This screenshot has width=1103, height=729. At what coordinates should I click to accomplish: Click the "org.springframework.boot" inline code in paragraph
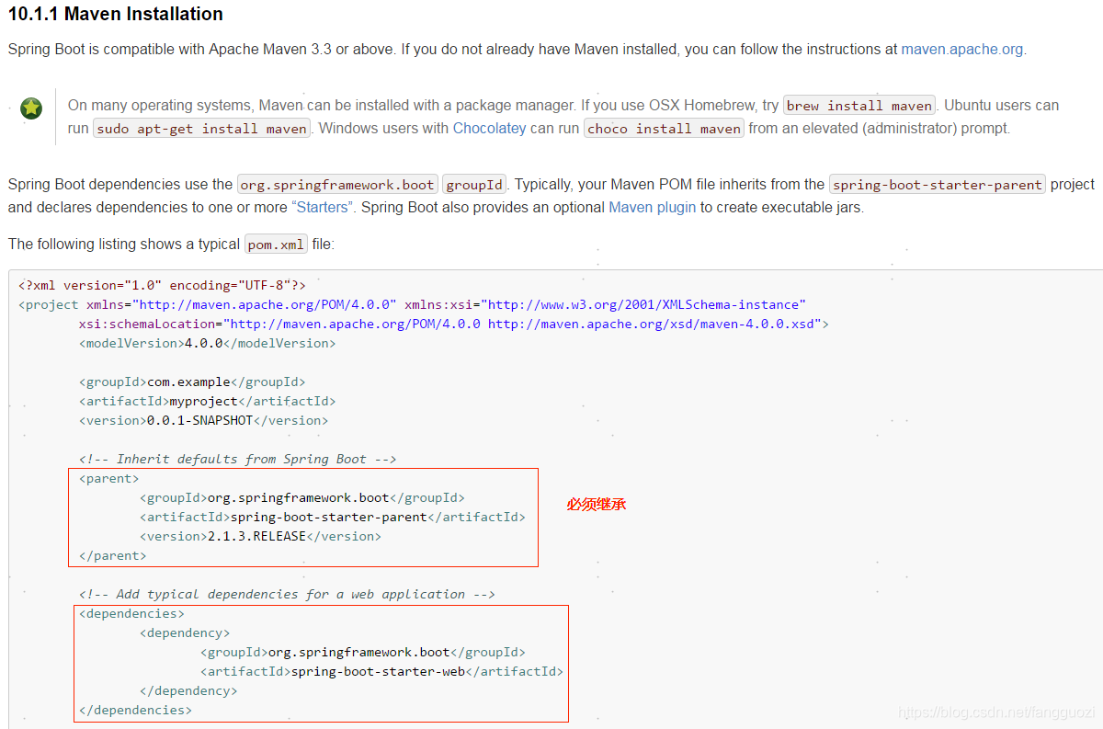point(337,185)
